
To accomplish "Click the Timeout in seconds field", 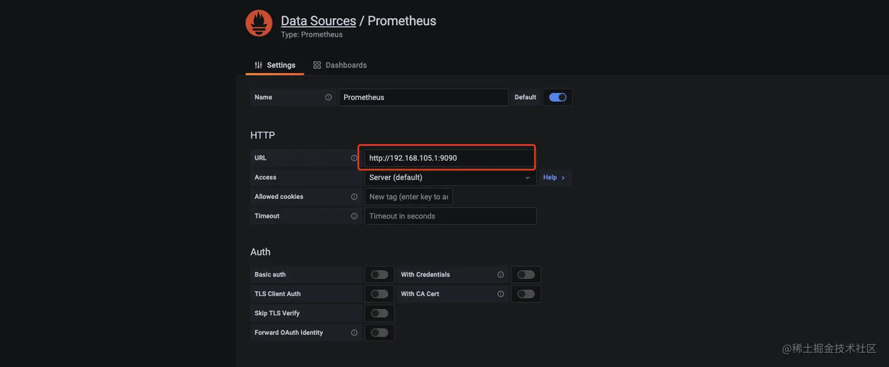I will point(450,216).
